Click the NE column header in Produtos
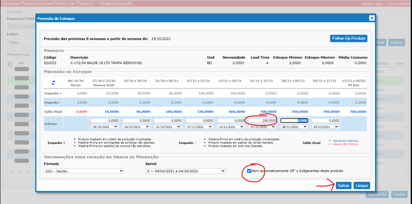Viewport: 412px width, 204px height. [21, 63]
